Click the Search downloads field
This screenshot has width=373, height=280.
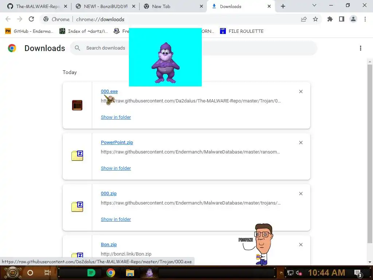pos(193,48)
